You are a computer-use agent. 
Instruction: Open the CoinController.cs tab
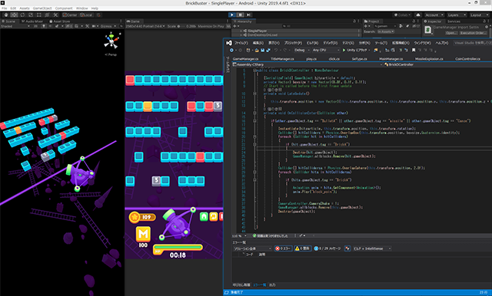pyautogui.click(x=467, y=59)
